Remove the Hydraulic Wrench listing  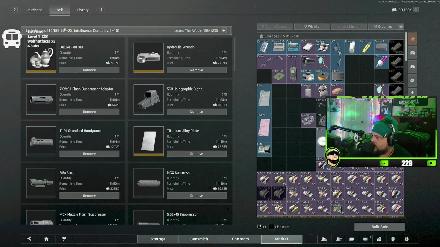tap(197, 70)
